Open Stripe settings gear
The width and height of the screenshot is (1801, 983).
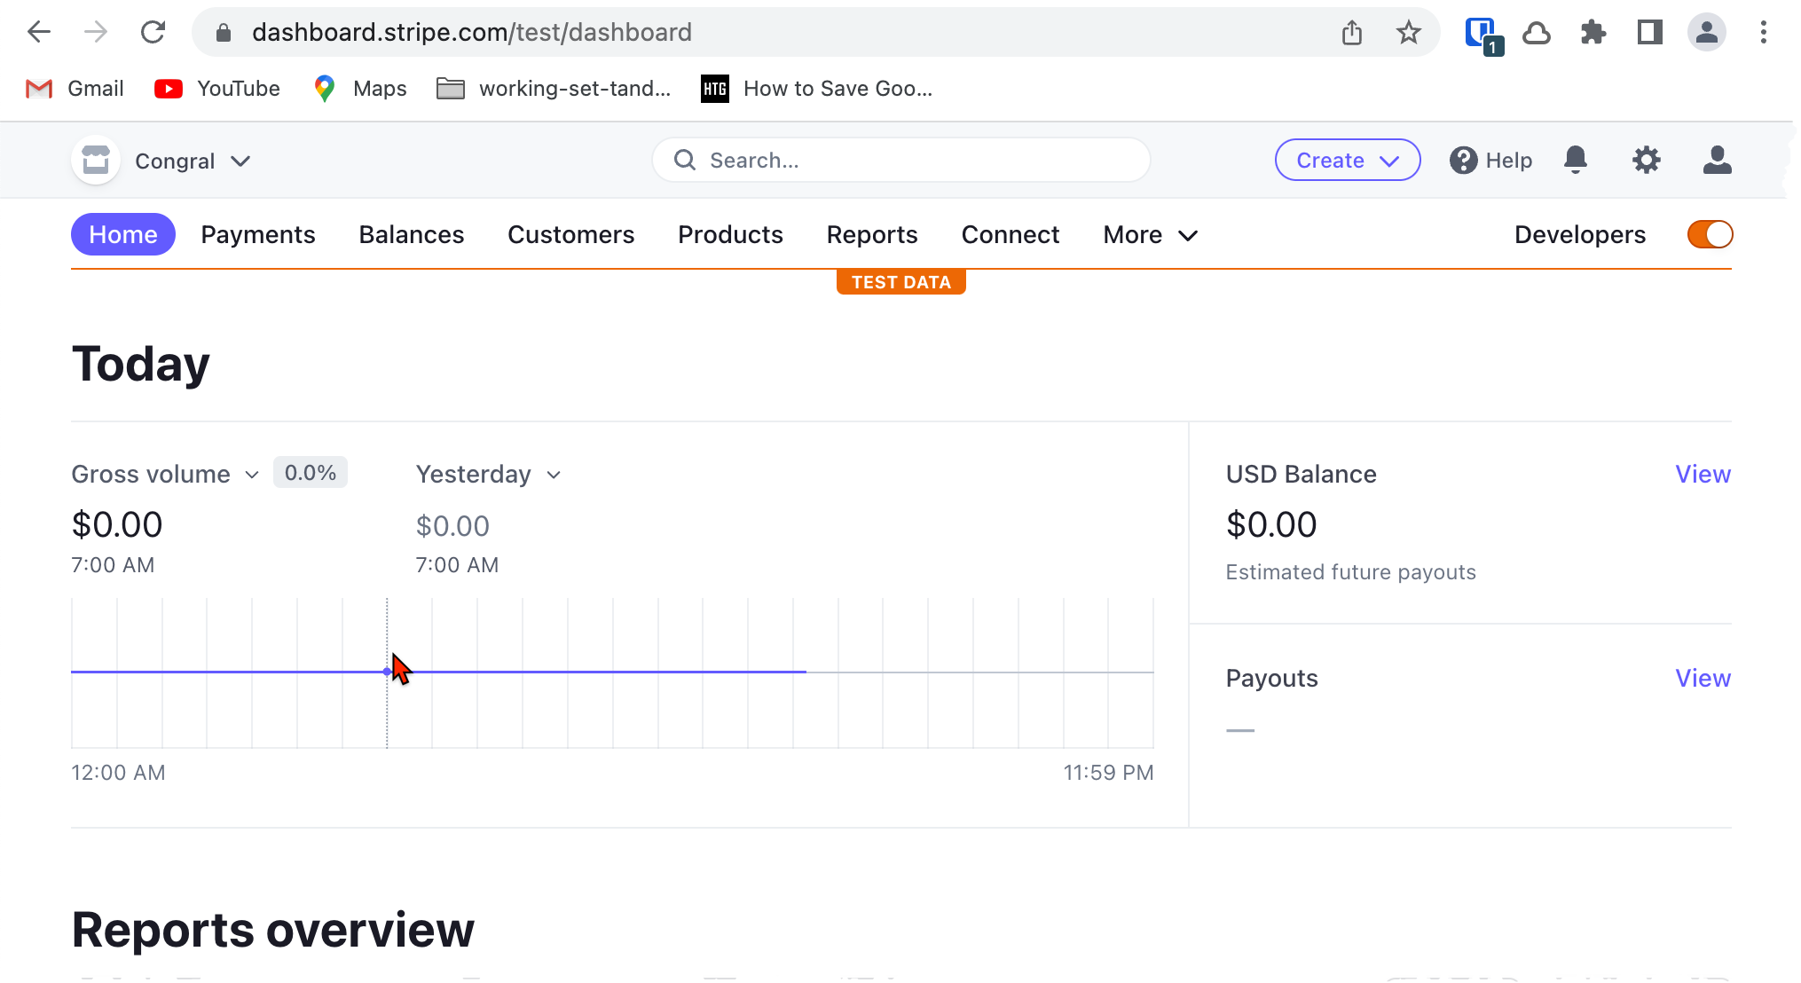click(1647, 160)
